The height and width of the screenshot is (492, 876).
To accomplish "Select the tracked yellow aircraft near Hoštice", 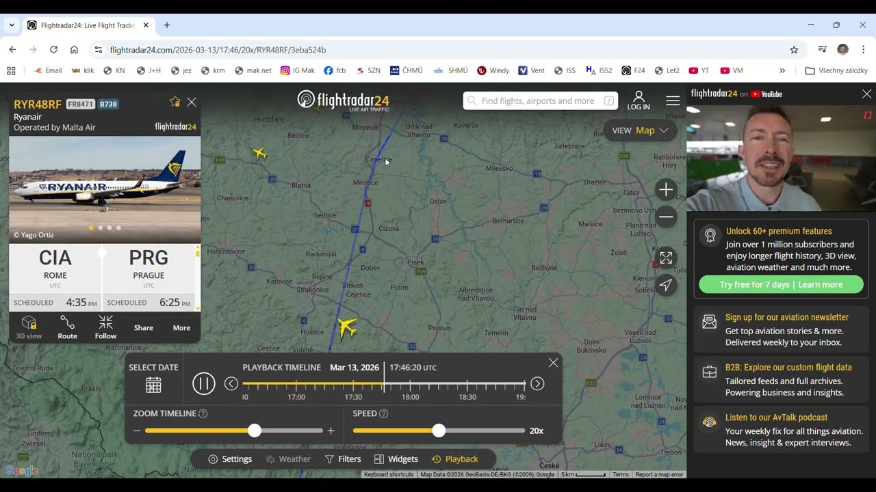I will [x=347, y=327].
